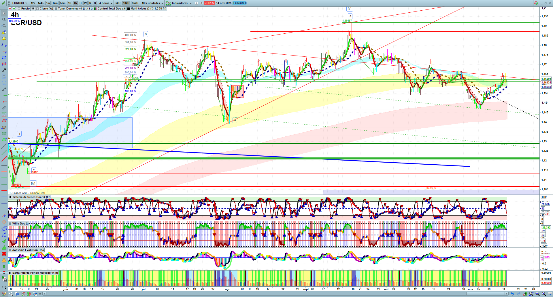Toggle the Tunel Domenec v4 indicator
The width and height of the screenshot is (553, 297).
(56, 9)
